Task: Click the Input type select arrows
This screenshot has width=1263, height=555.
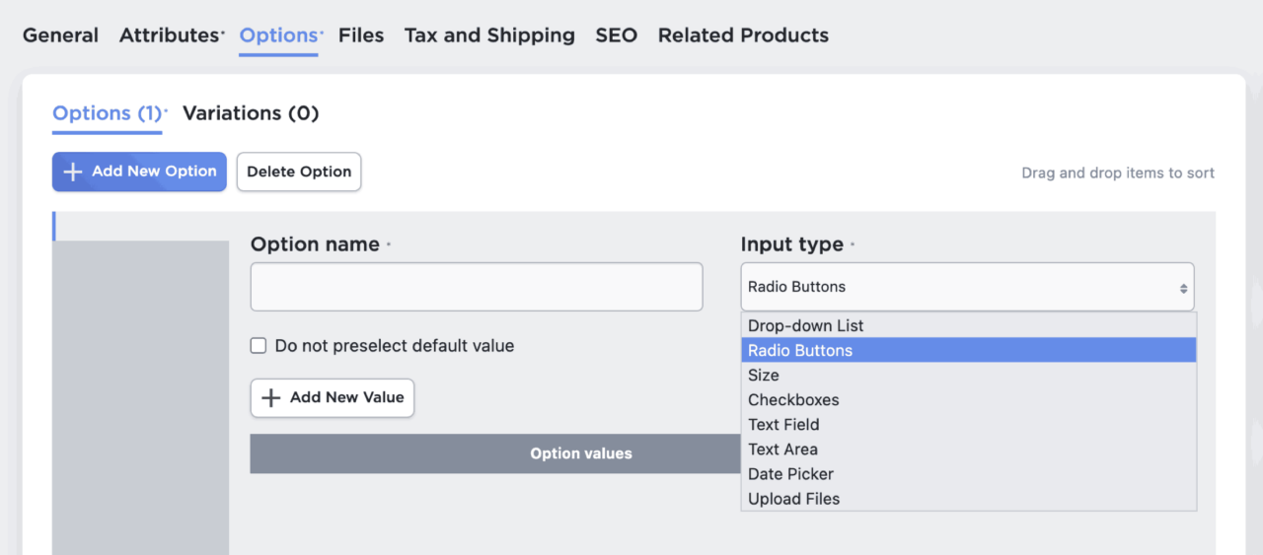Action: (x=1183, y=289)
